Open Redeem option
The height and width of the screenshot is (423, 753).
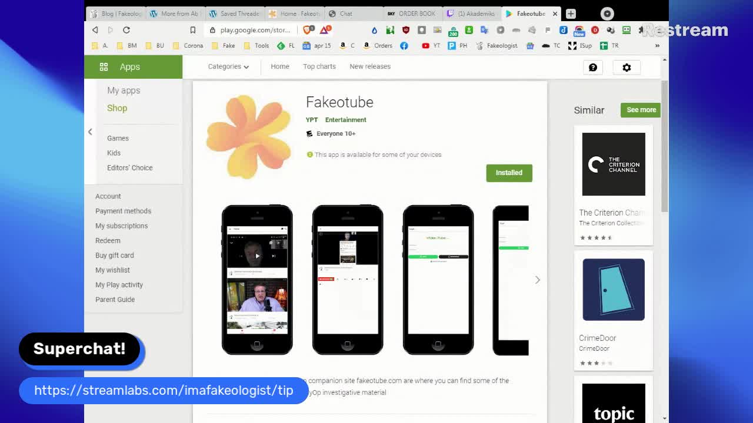[x=108, y=240]
